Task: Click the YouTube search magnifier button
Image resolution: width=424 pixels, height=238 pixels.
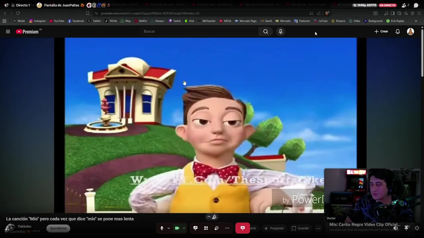Action: tap(266, 31)
